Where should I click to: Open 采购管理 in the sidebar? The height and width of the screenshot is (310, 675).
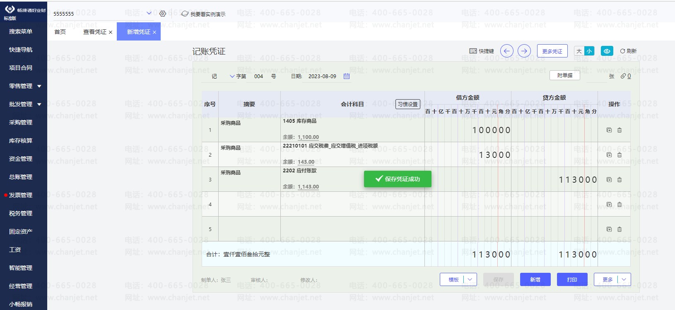pos(21,122)
